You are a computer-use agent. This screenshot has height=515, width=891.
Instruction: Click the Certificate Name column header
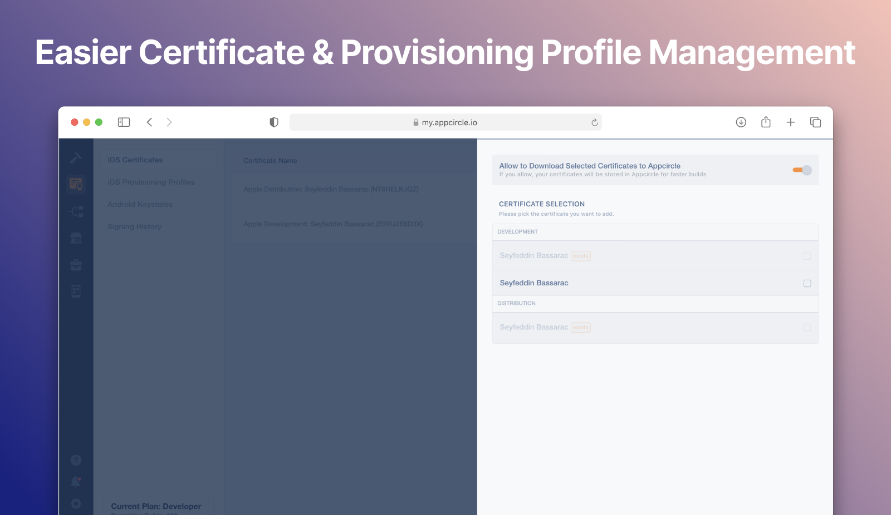click(x=270, y=161)
